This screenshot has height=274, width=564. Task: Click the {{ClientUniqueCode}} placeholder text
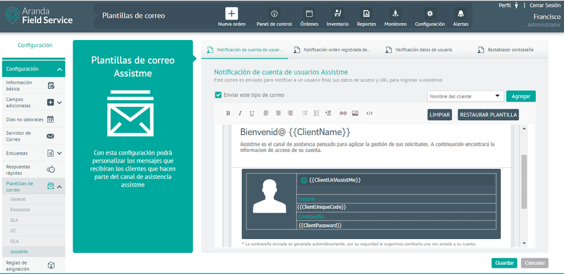click(x=321, y=207)
